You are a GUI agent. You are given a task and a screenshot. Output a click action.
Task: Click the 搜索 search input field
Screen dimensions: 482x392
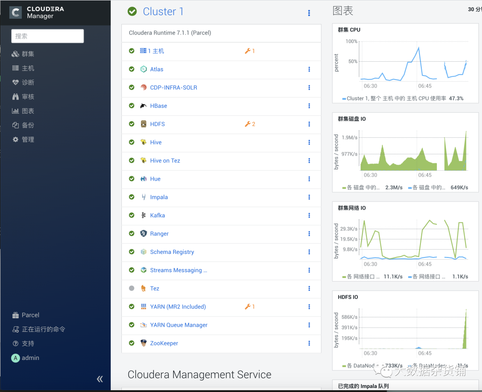47,36
